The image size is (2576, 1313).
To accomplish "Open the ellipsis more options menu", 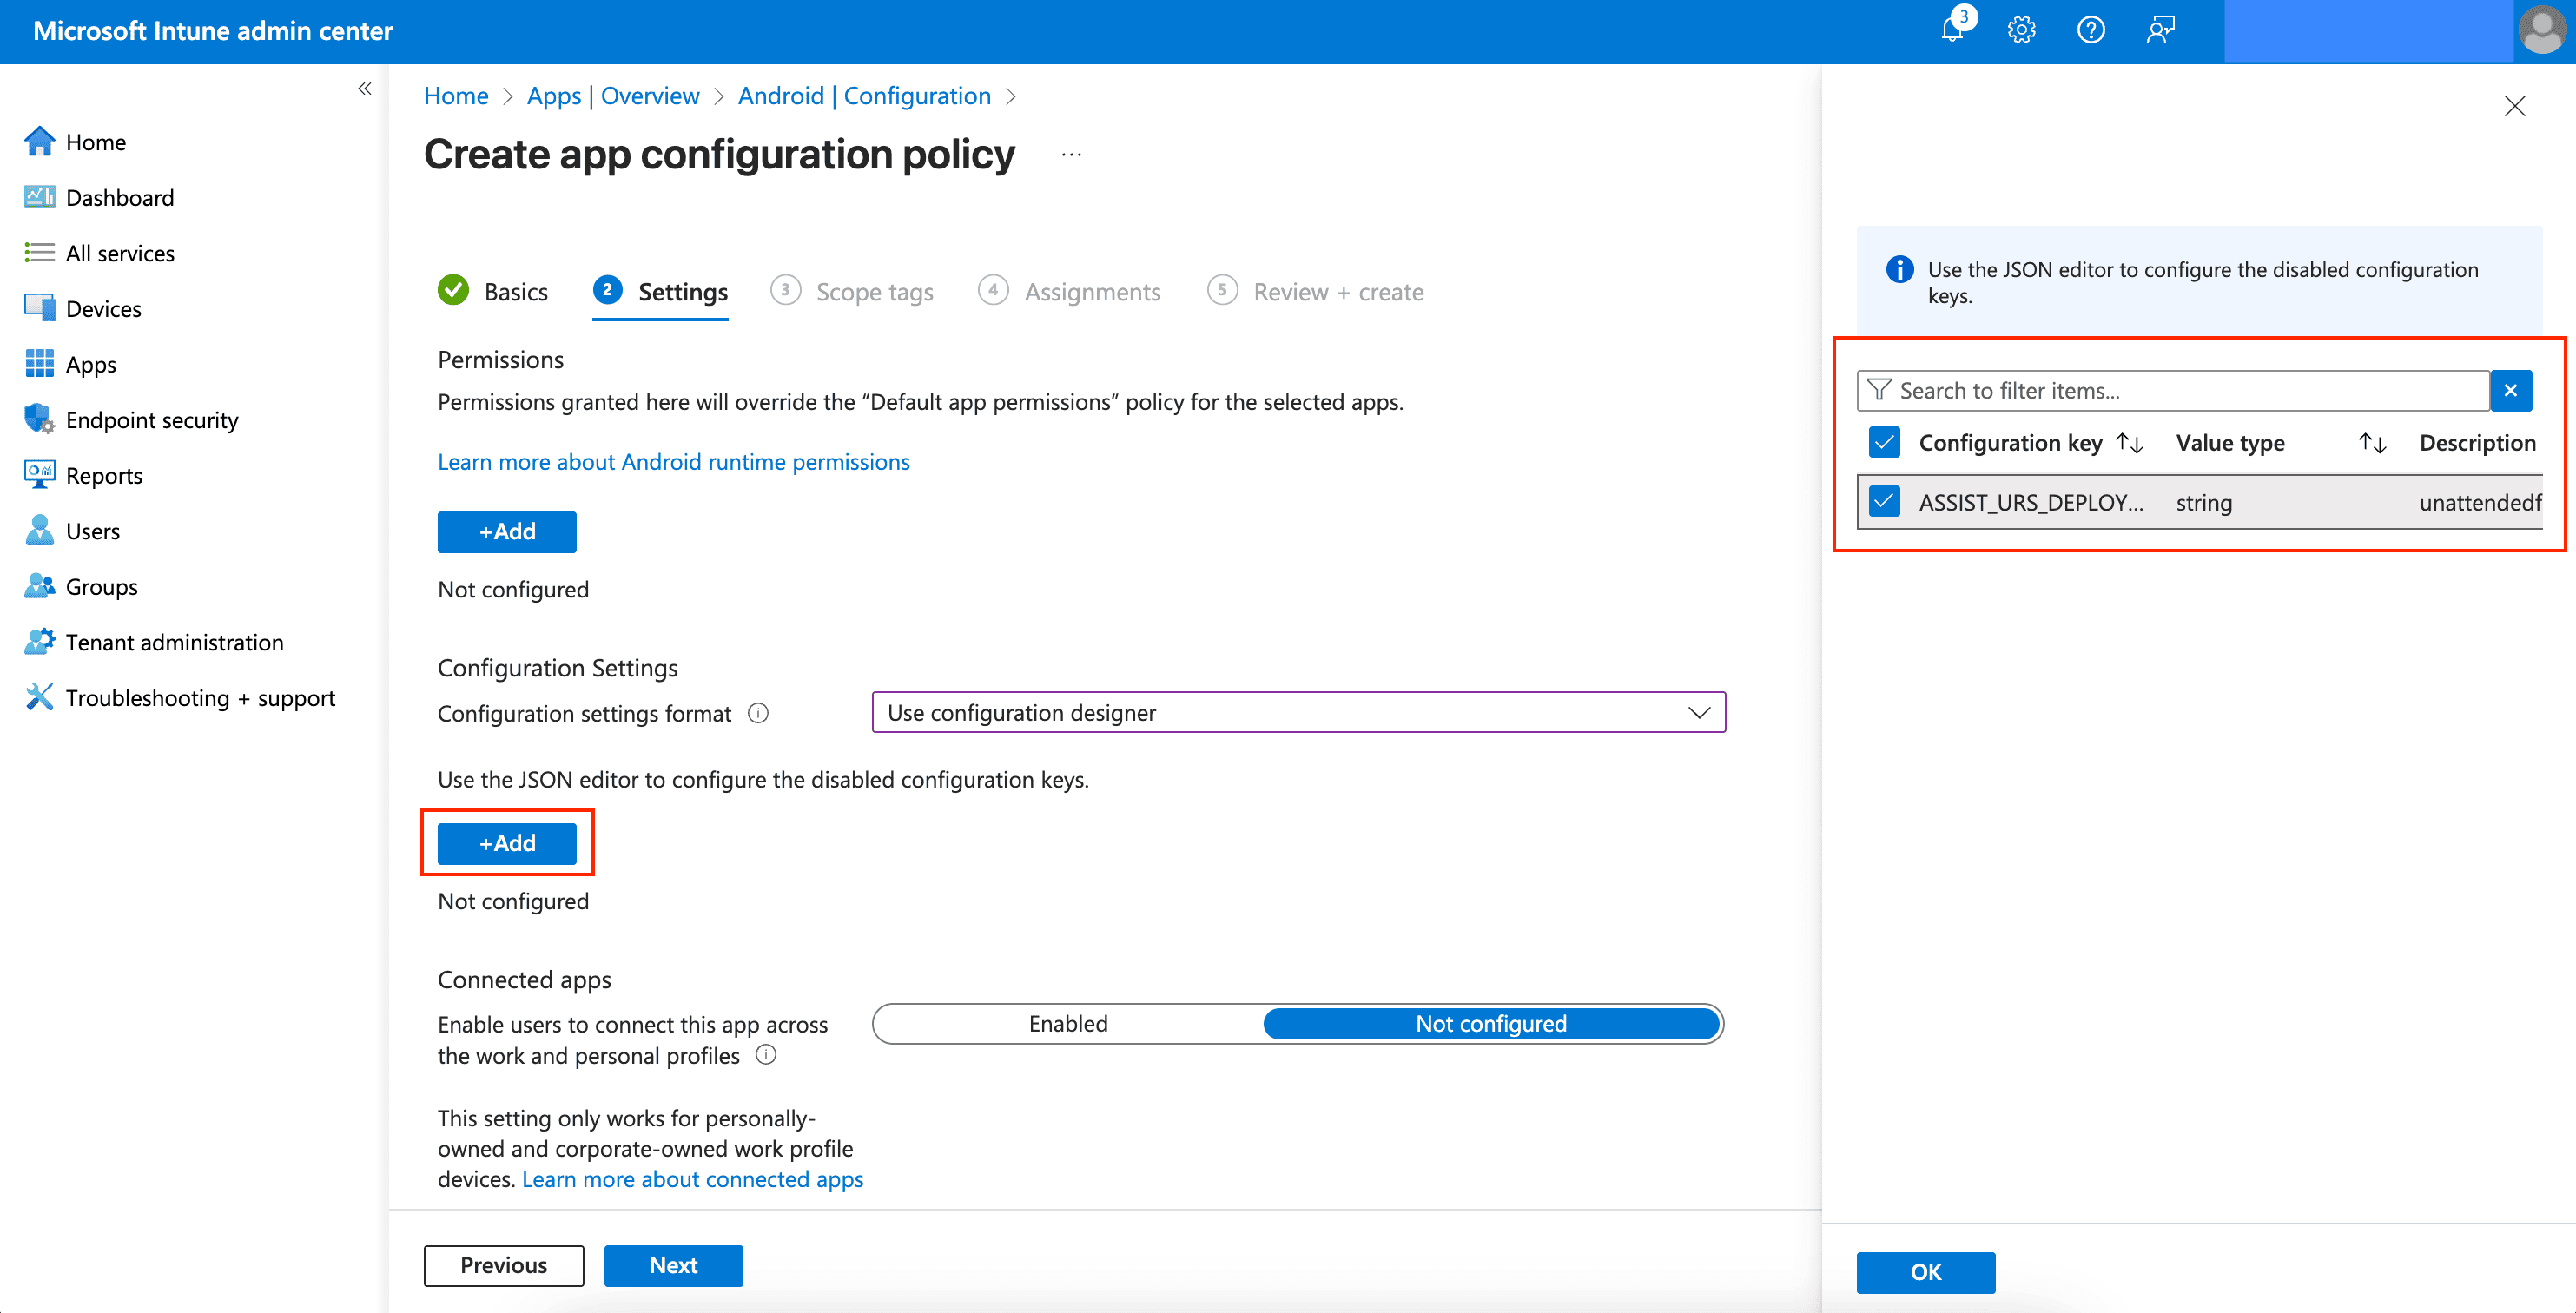I will tap(1071, 155).
